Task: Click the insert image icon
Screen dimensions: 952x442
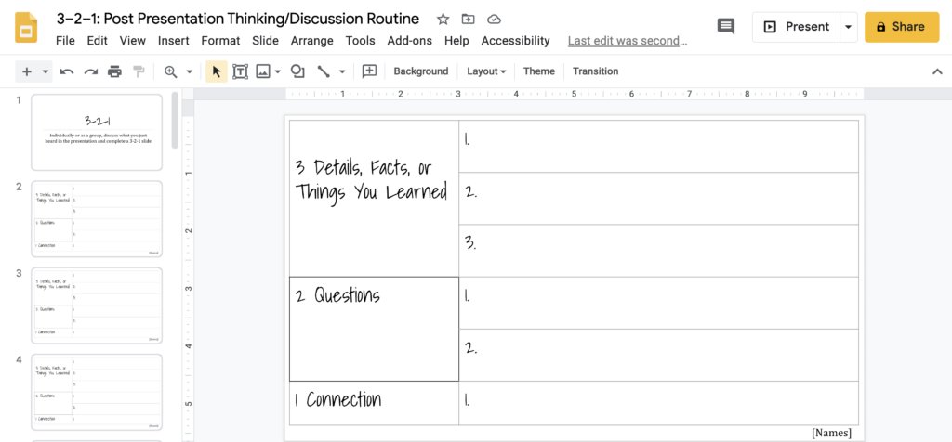Action: click(263, 71)
